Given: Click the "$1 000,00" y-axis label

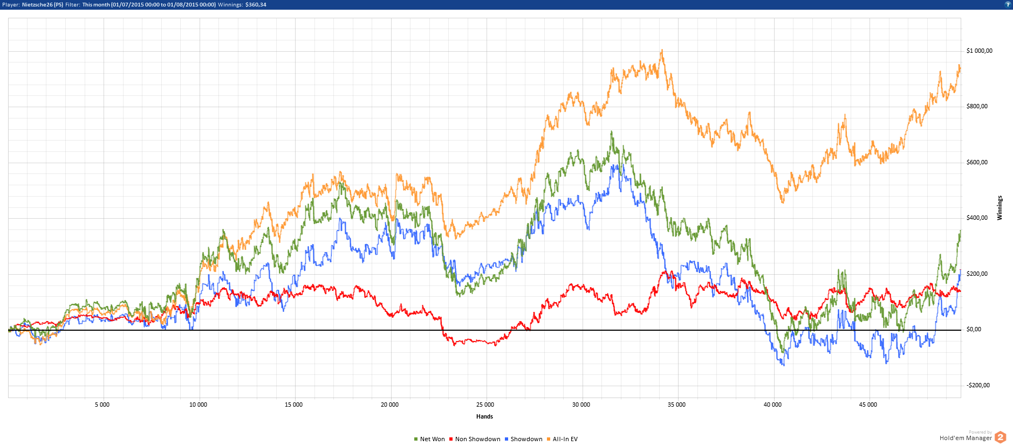Looking at the screenshot, I should [980, 51].
